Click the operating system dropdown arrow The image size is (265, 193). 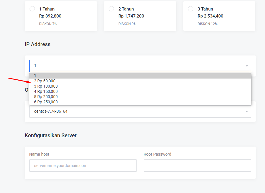247,112
